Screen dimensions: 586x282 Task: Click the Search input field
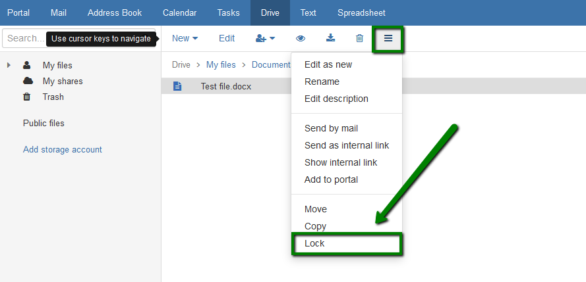click(x=78, y=38)
